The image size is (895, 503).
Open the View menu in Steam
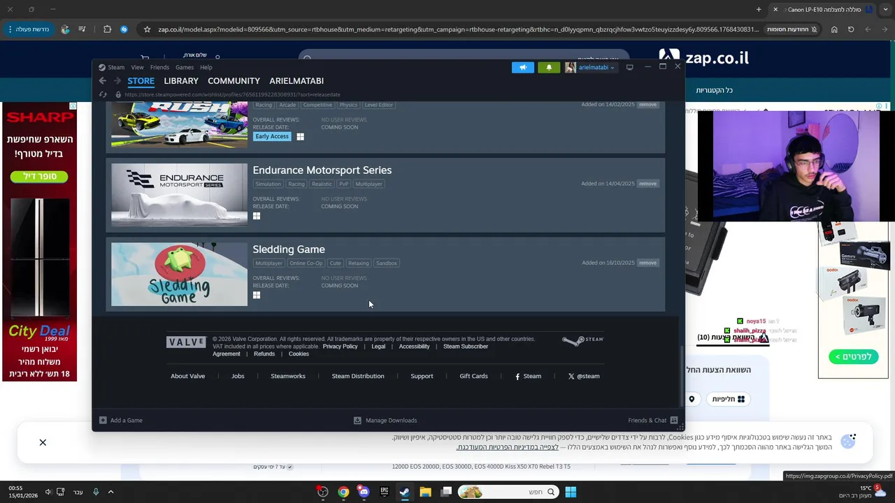point(137,68)
